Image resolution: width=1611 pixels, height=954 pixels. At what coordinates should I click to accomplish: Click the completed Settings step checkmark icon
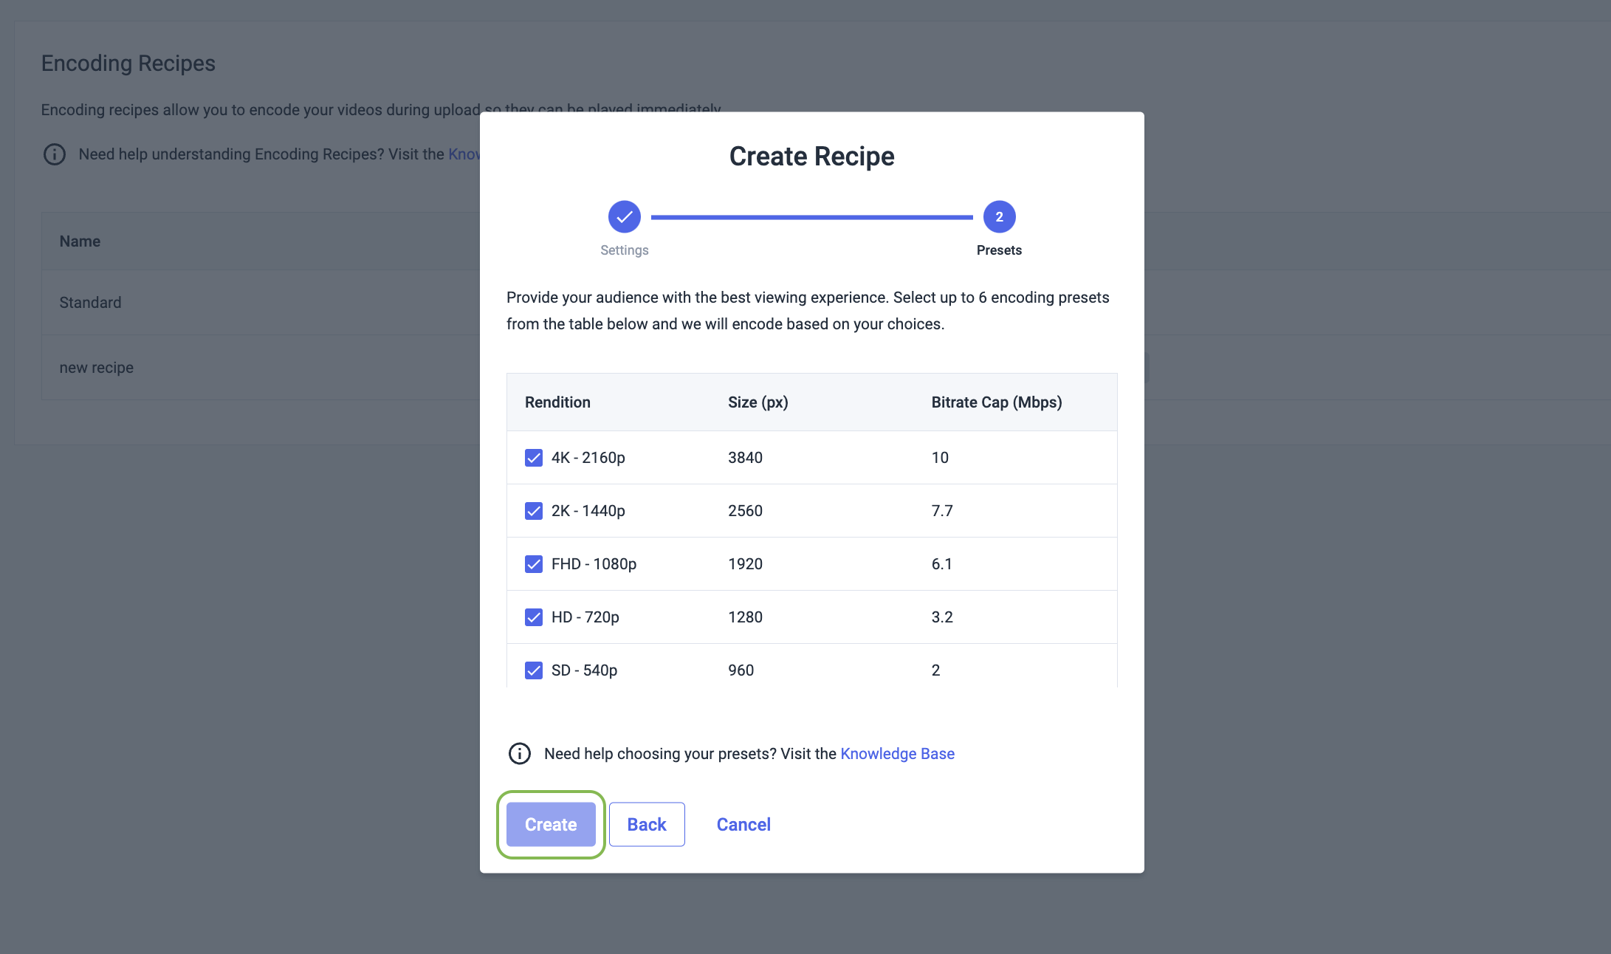coord(624,216)
